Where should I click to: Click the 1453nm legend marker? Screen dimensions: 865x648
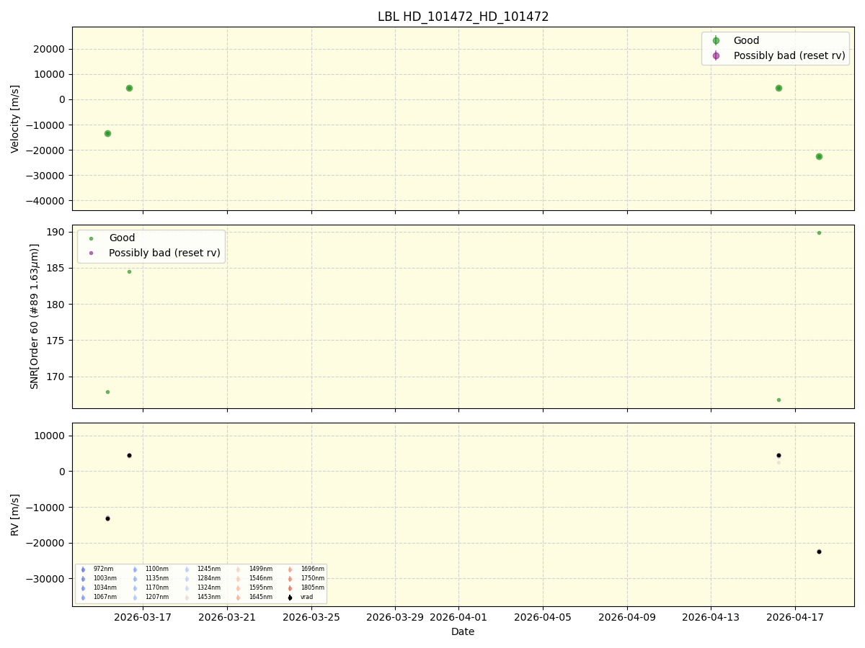click(187, 598)
